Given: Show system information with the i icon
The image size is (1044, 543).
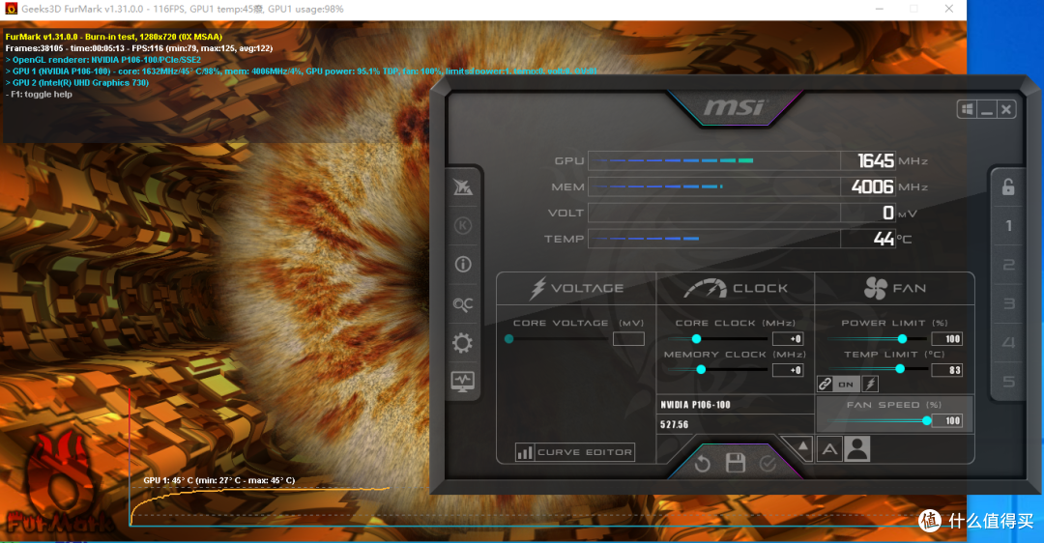Looking at the screenshot, I should click(x=463, y=264).
